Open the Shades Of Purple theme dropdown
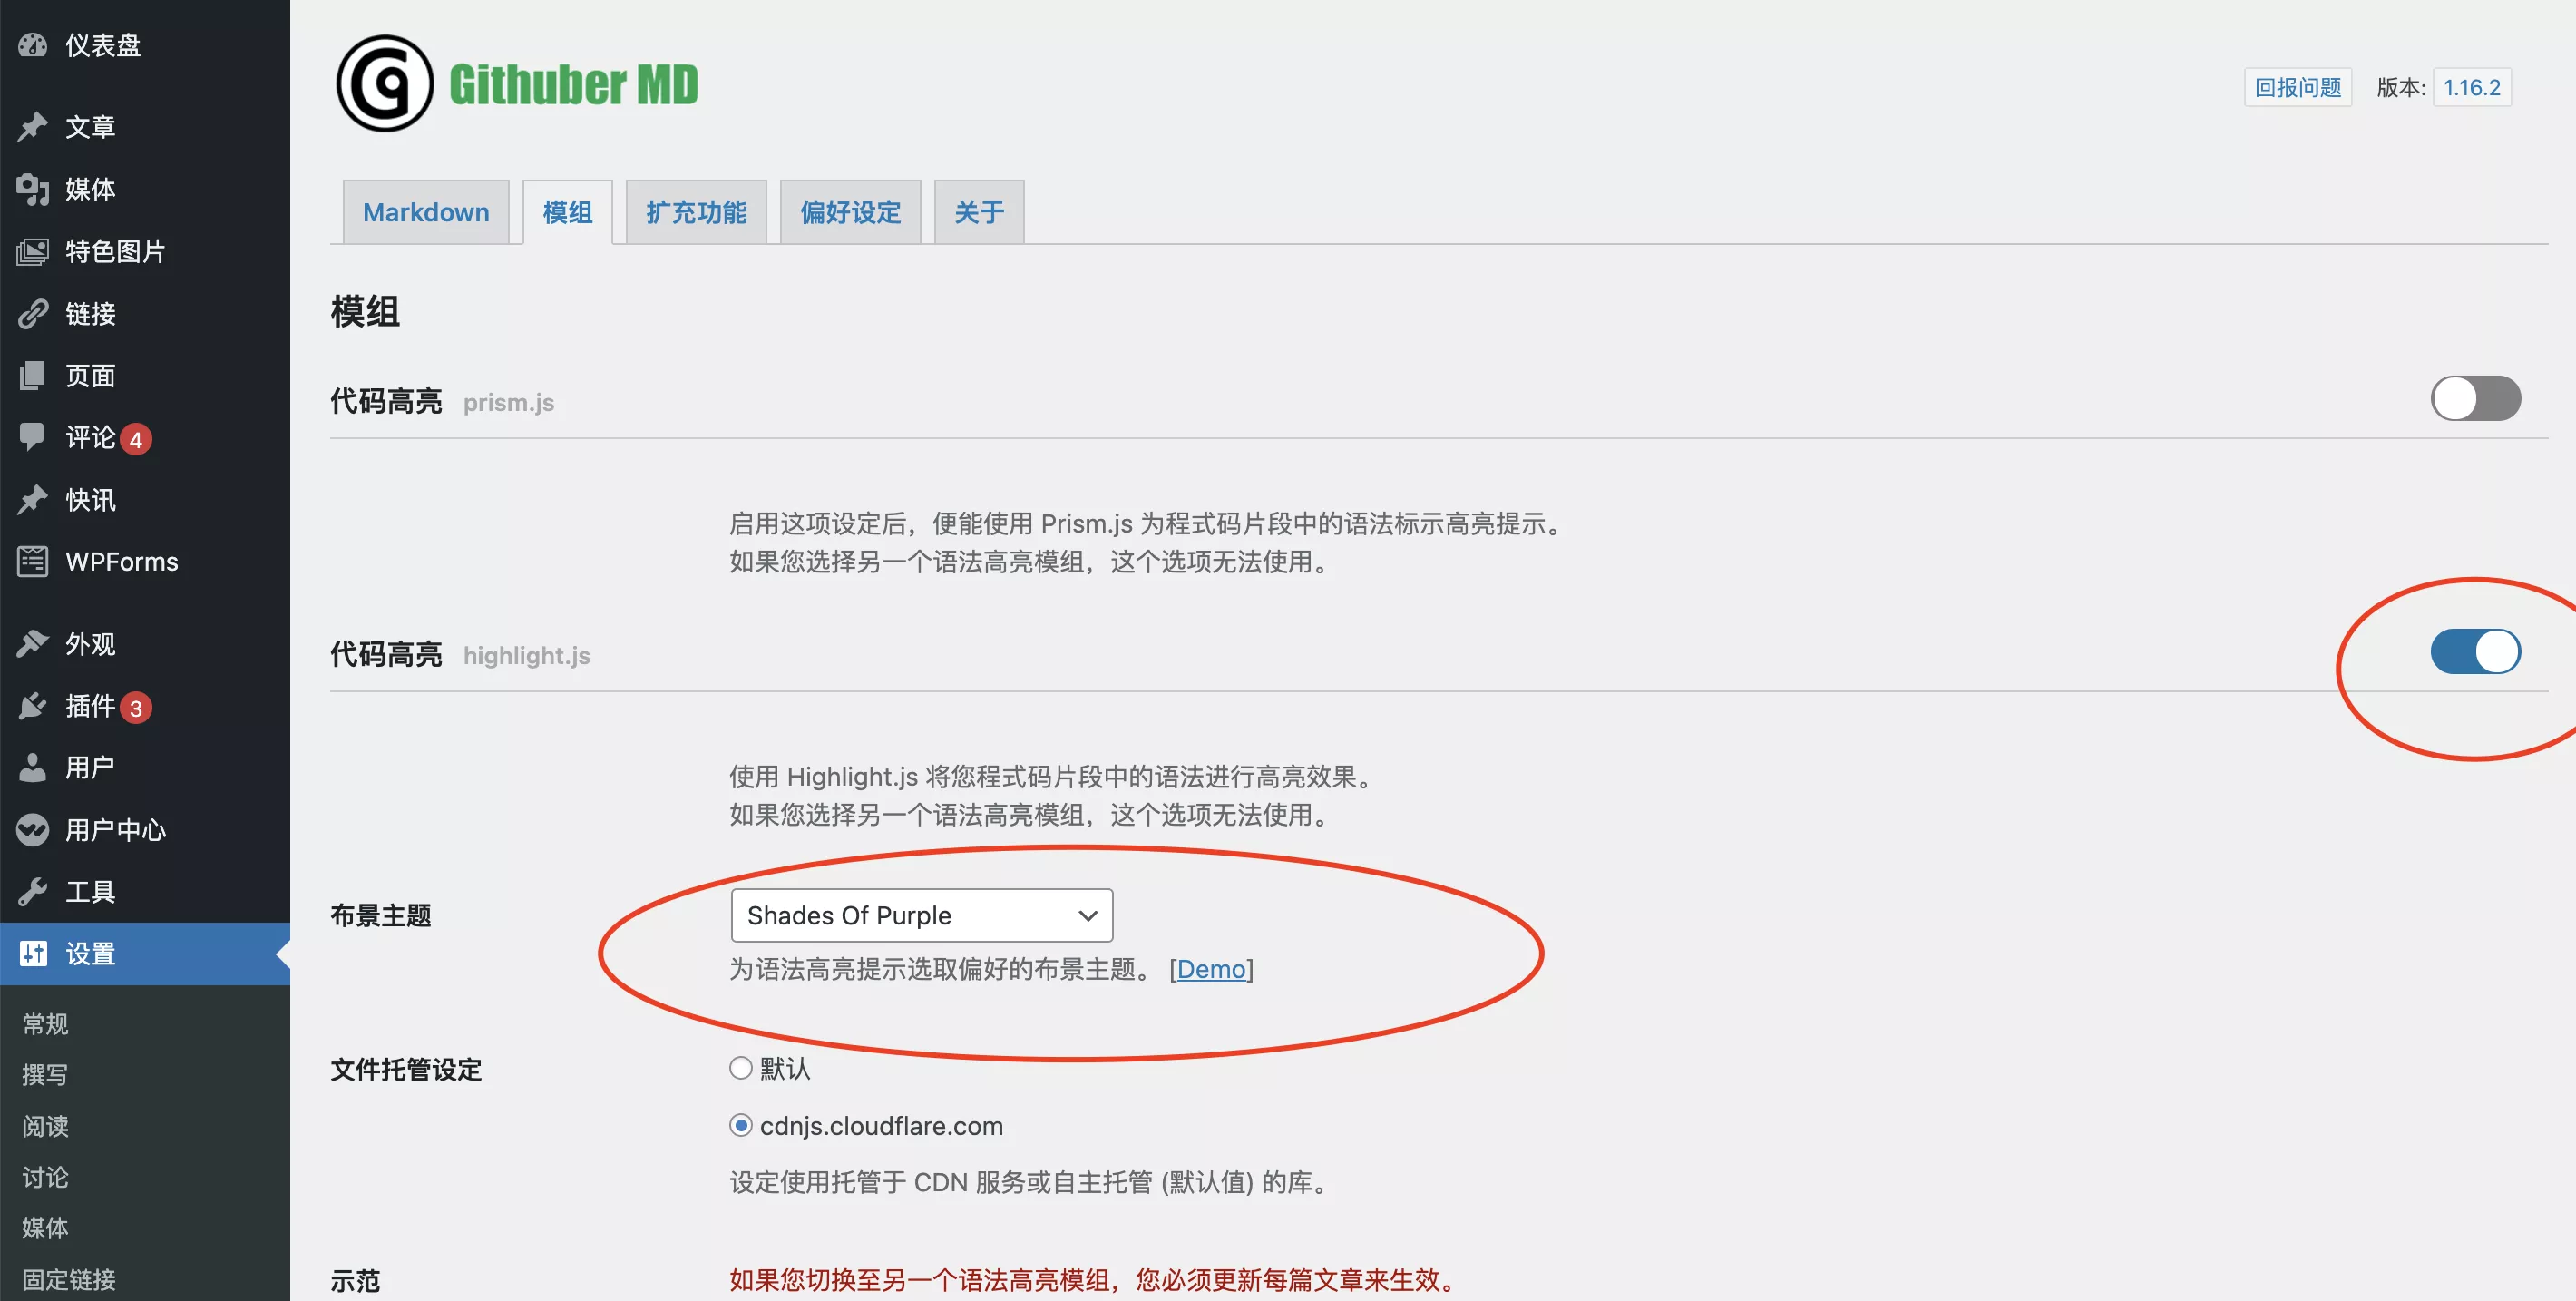Viewport: 2576px width, 1301px height. pyautogui.click(x=921, y=915)
